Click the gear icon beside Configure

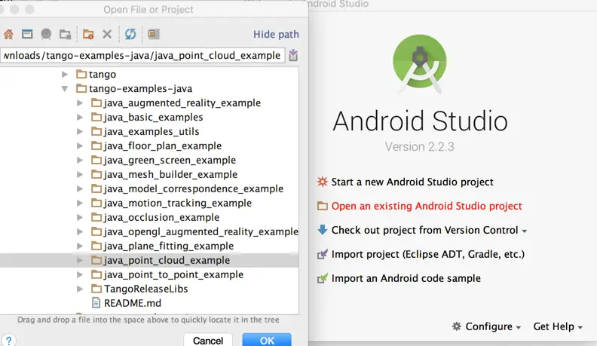click(457, 326)
